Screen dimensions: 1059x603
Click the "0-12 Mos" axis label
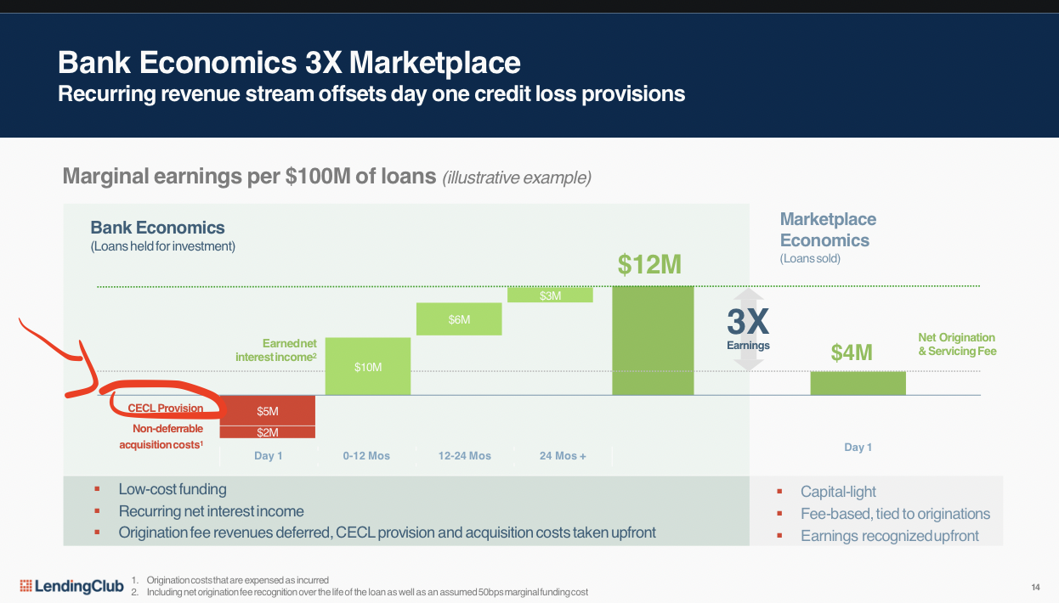point(366,456)
